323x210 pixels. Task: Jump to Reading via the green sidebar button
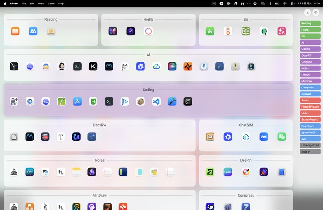click(x=310, y=23)
